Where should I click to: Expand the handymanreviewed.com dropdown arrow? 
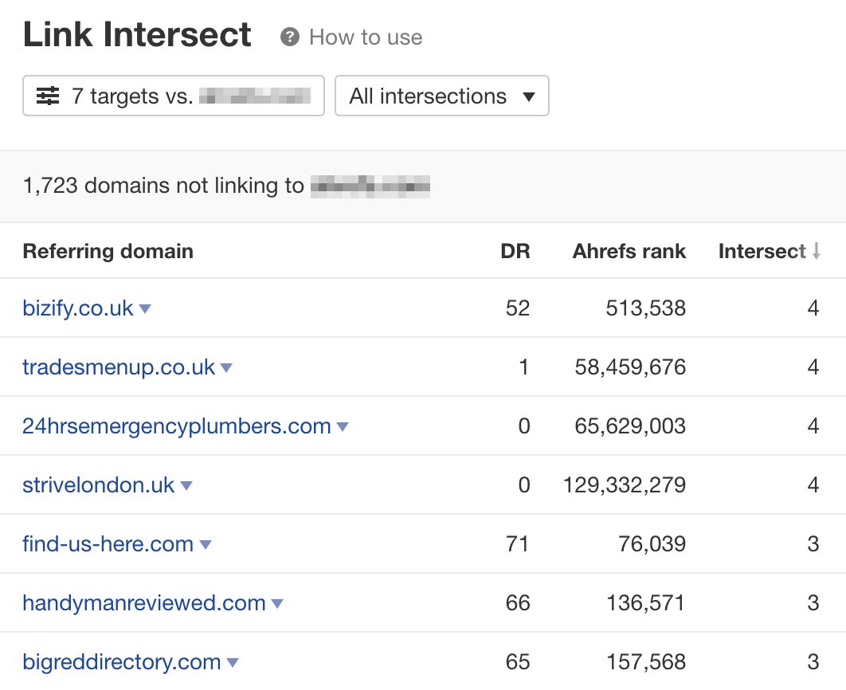277,604
